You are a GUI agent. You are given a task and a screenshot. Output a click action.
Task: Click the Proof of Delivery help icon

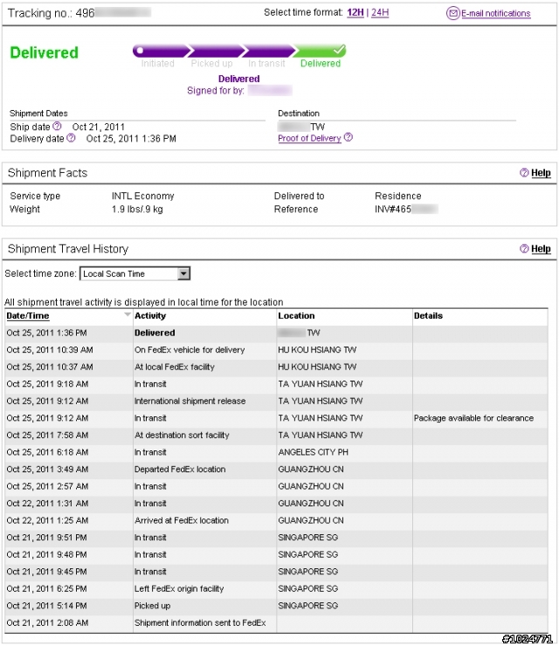pos(349,137)
